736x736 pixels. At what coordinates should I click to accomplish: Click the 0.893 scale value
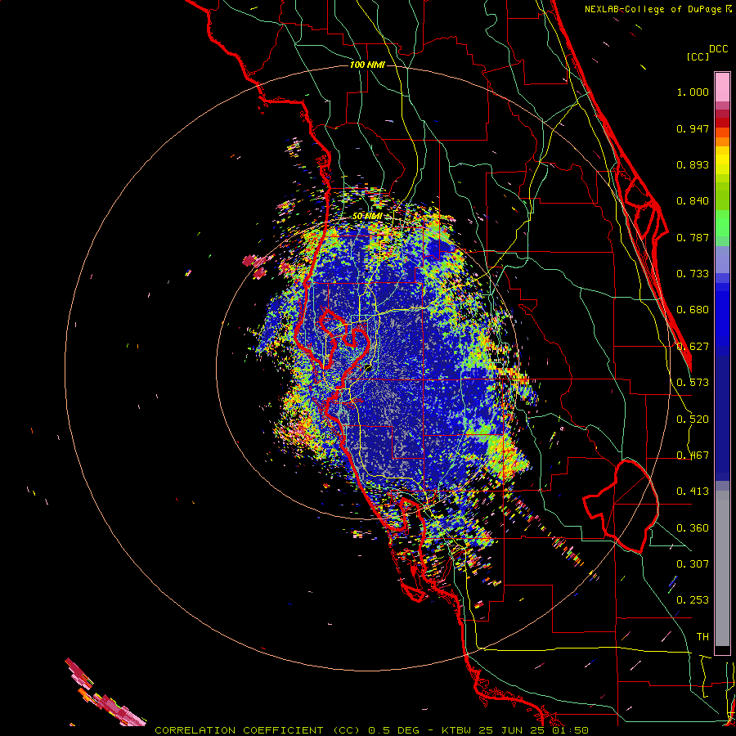(x=693, y=164)
